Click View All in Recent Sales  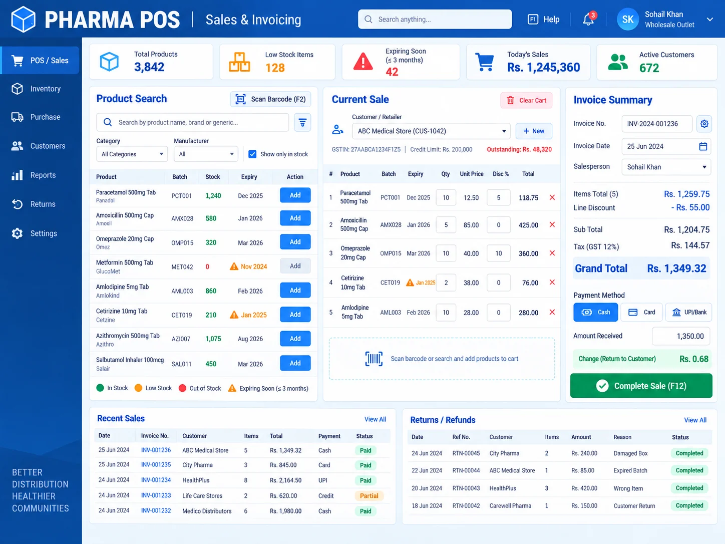pos(375,419)
